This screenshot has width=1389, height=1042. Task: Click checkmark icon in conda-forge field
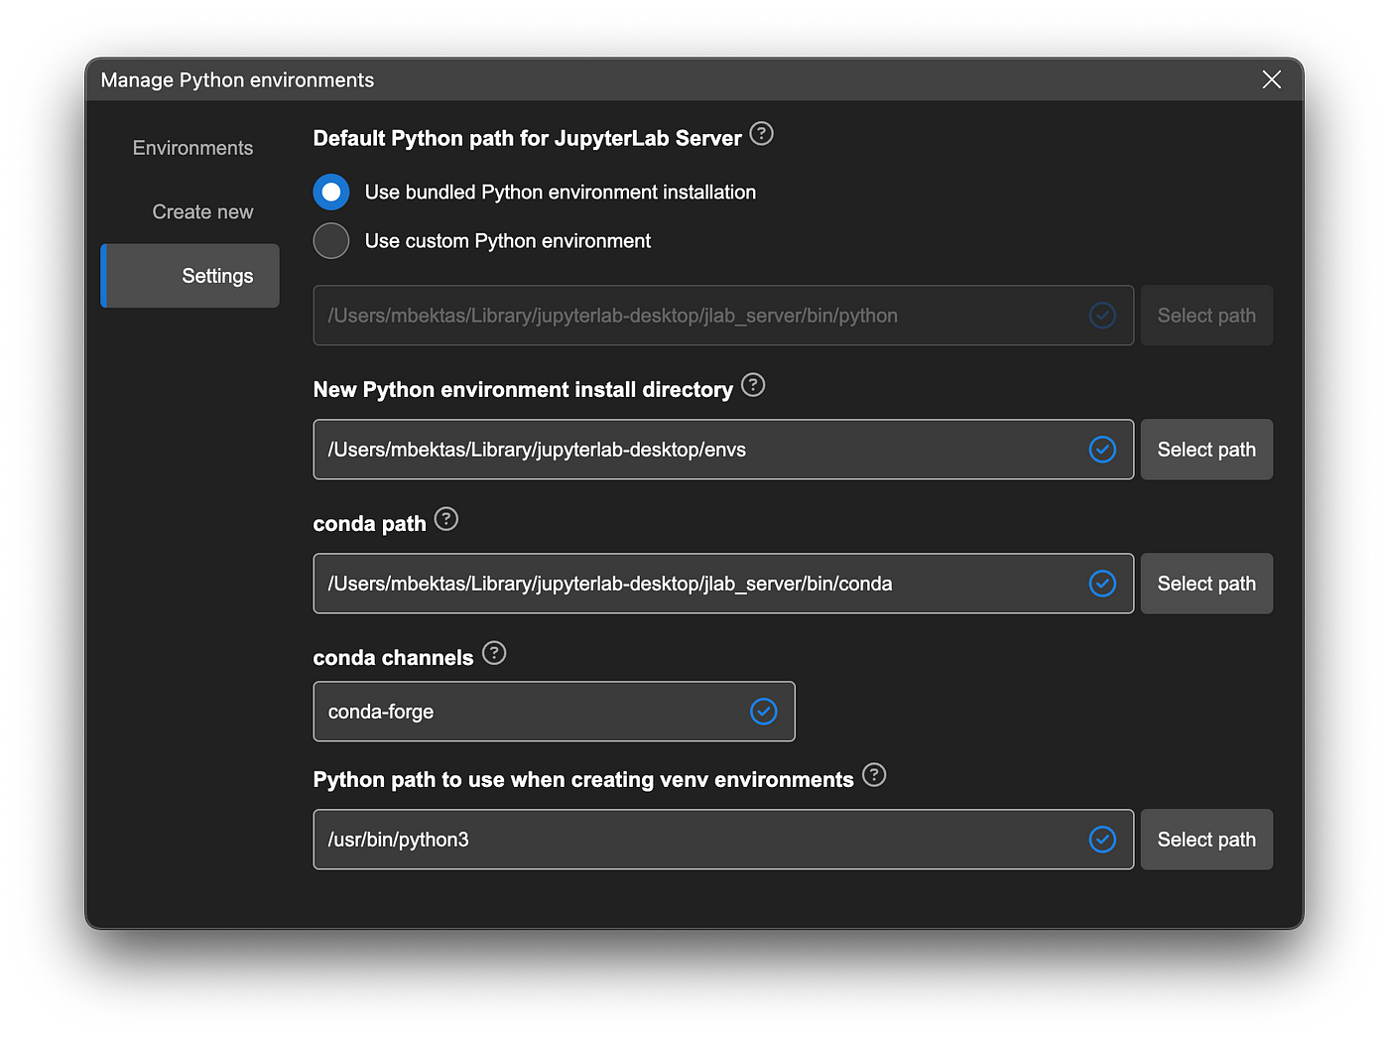(x=764, y=712)
